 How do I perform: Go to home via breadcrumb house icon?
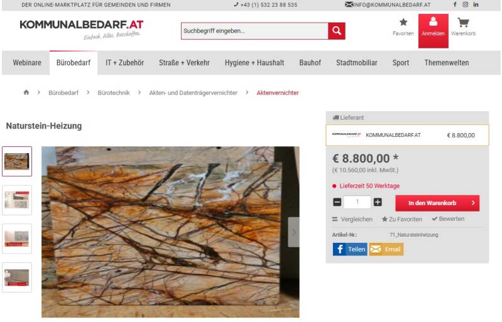tap(26, 92)
